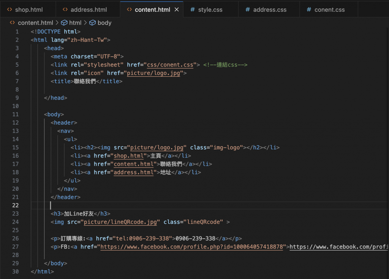This screenshot has height=279, width=389.
Task: Click the rel="icon" attribute
Action: point(87,73)
